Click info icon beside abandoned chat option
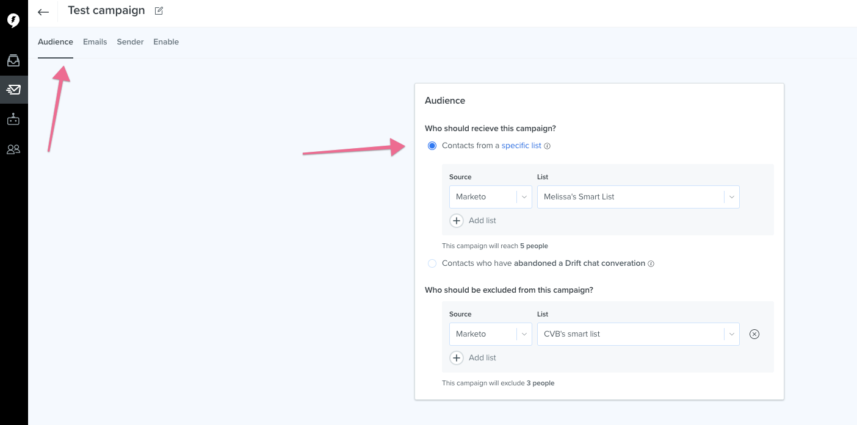The width and height of the screenshot is (857, 425). click(x=651, y=264)
